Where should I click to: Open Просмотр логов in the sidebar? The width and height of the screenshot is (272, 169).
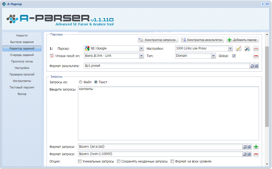22,62
